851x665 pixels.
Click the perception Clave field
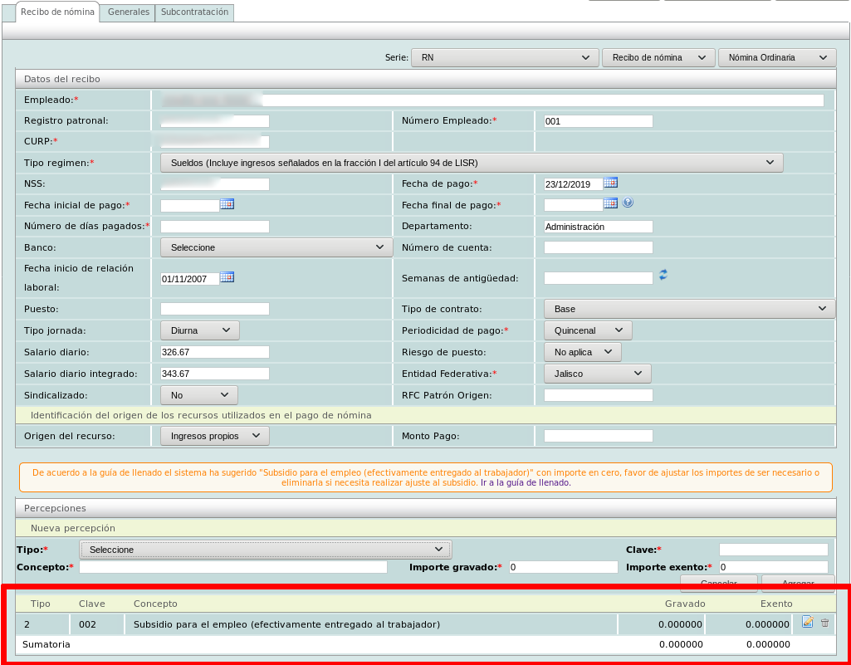click(x=774, y=550)
